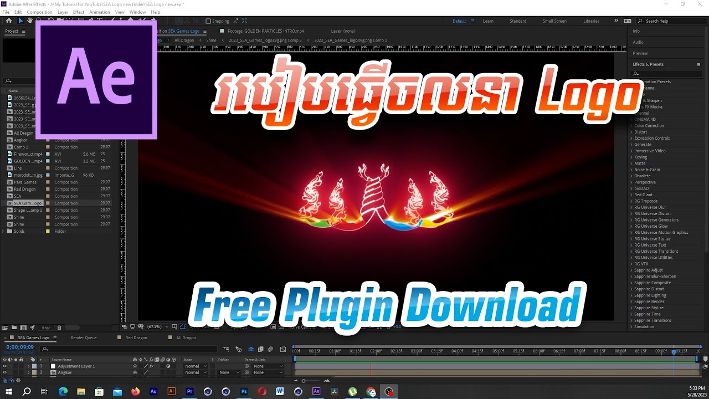Expand the Sapphire Lighting effects category
709x399 pixels.
coord(631,295)
